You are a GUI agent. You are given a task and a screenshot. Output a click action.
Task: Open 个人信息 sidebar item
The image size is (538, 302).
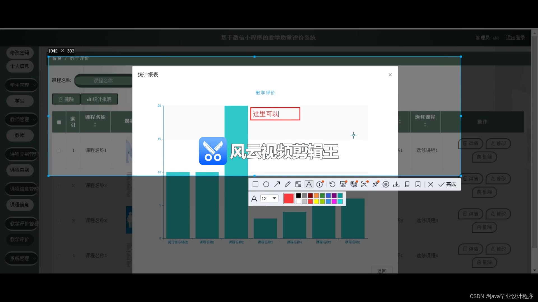pos(20,66)
